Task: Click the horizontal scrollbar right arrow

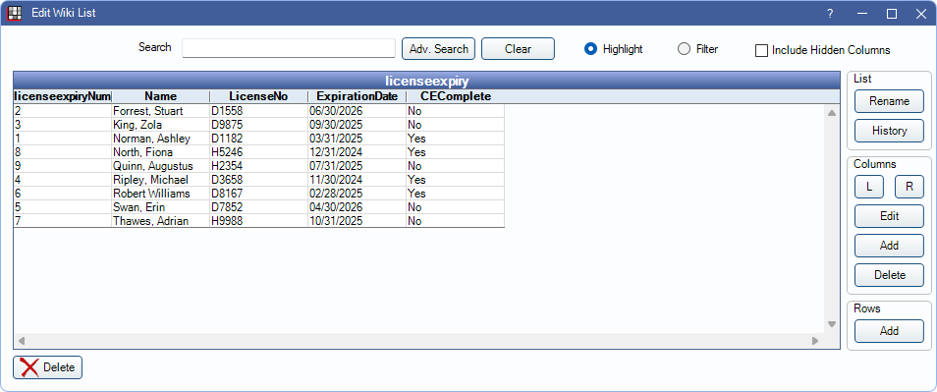Action: pyautogui.click(x=814, y=341)
